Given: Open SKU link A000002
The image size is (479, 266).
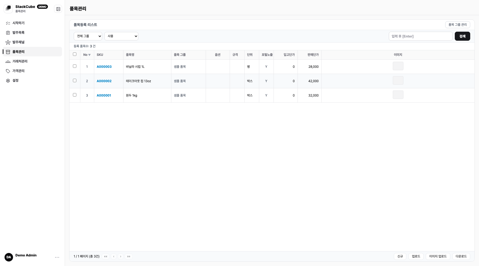Looking at the screenshot, I should pyautogui.click(x=104, y=81).
